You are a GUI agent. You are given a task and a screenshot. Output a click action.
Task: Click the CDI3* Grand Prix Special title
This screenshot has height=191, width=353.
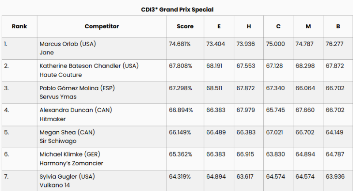click(177, 9)
